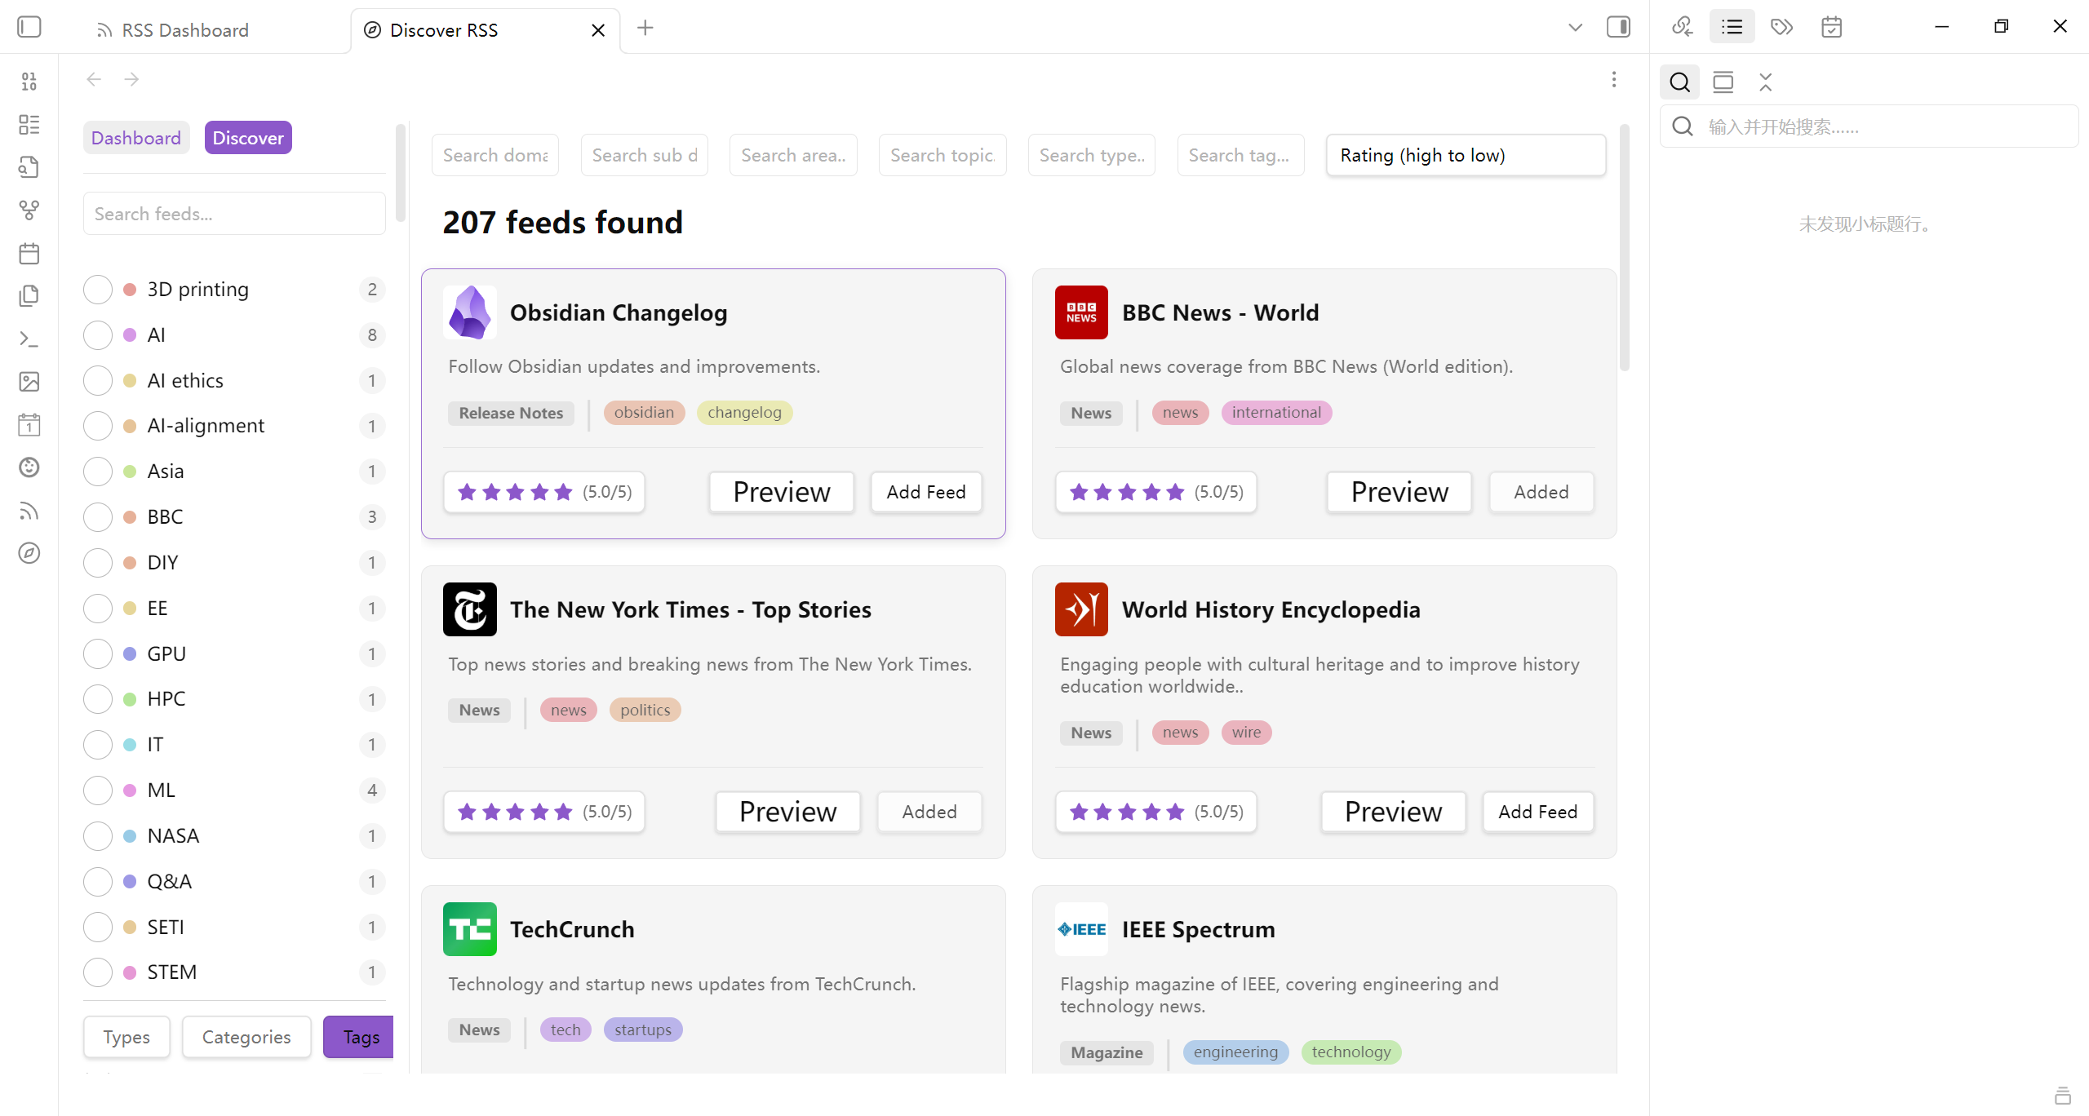Image resolution: width=2089 pixels, height=1116 pixels.
Task: Expand the tab list chevron dropdown
Action: (1575, 28)
